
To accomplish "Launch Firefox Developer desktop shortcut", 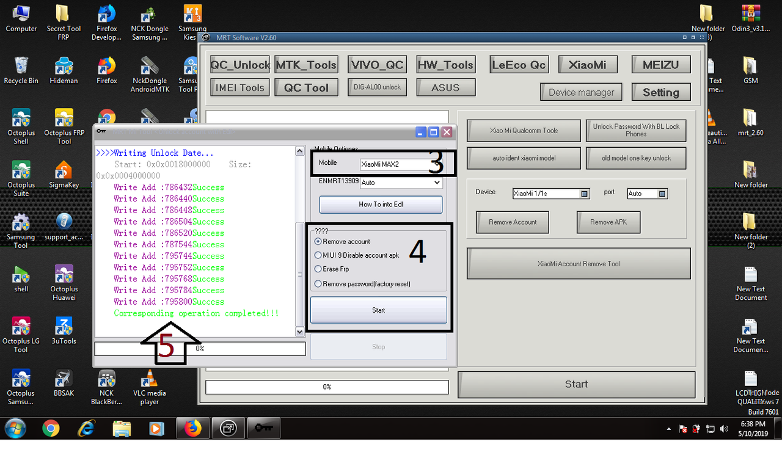I will tap(106, 23).
